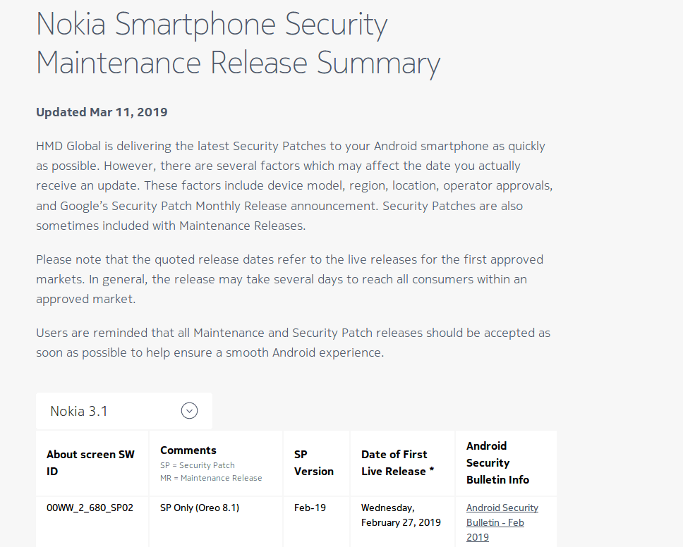Click the Nokia Smartphone Security page title
Screen dimensions: 683x547
238,44
